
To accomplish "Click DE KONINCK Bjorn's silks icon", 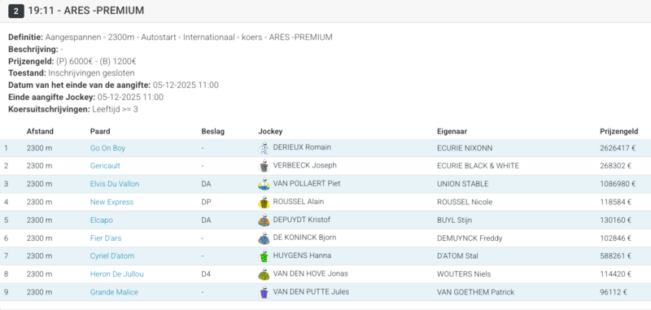I will click(264, 238).
